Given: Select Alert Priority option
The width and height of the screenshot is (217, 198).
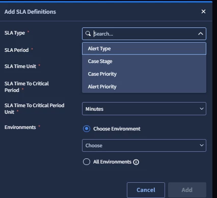Looking at the screenshot, I should (x=144, y=87).
